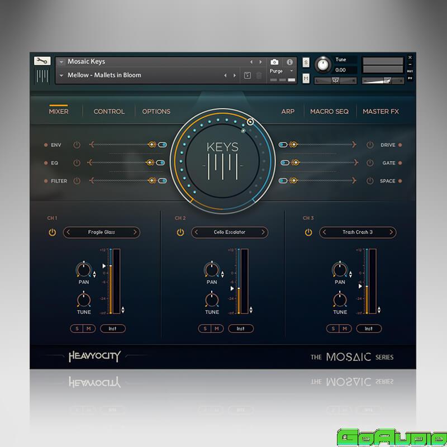Mute channel 1 with M button
The width and height of the screenshot is (447, 447).
(89, 329)
